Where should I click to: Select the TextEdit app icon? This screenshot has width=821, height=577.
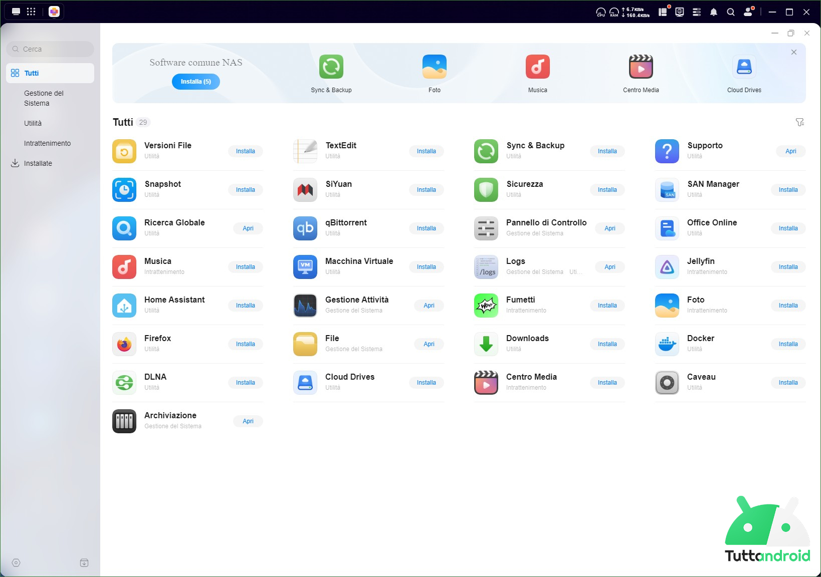pos(305,151)
